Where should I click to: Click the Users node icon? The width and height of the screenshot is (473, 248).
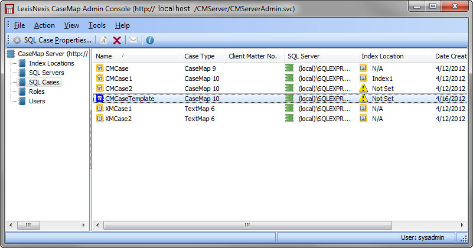22,101
